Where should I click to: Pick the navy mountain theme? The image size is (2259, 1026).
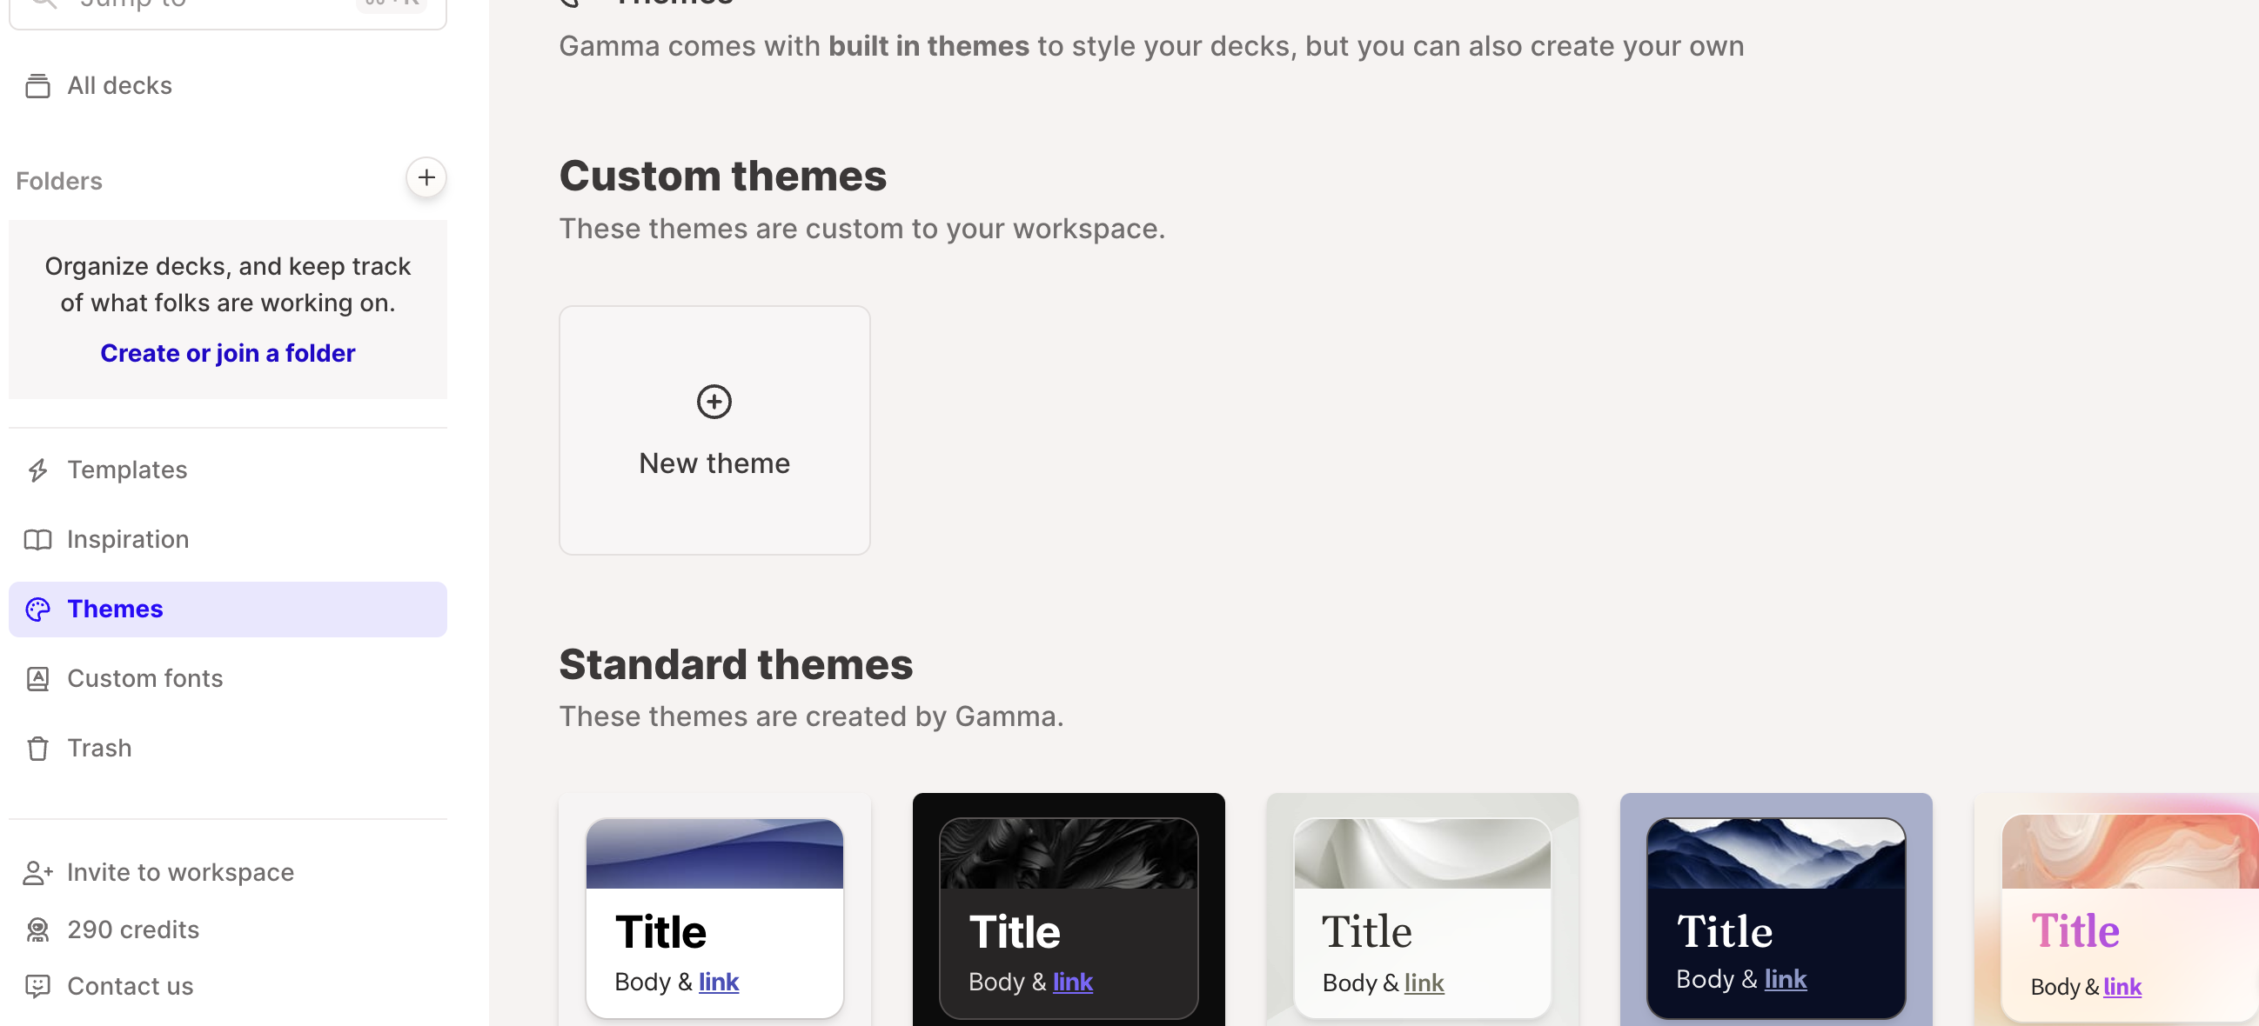tap(1776, 916)
